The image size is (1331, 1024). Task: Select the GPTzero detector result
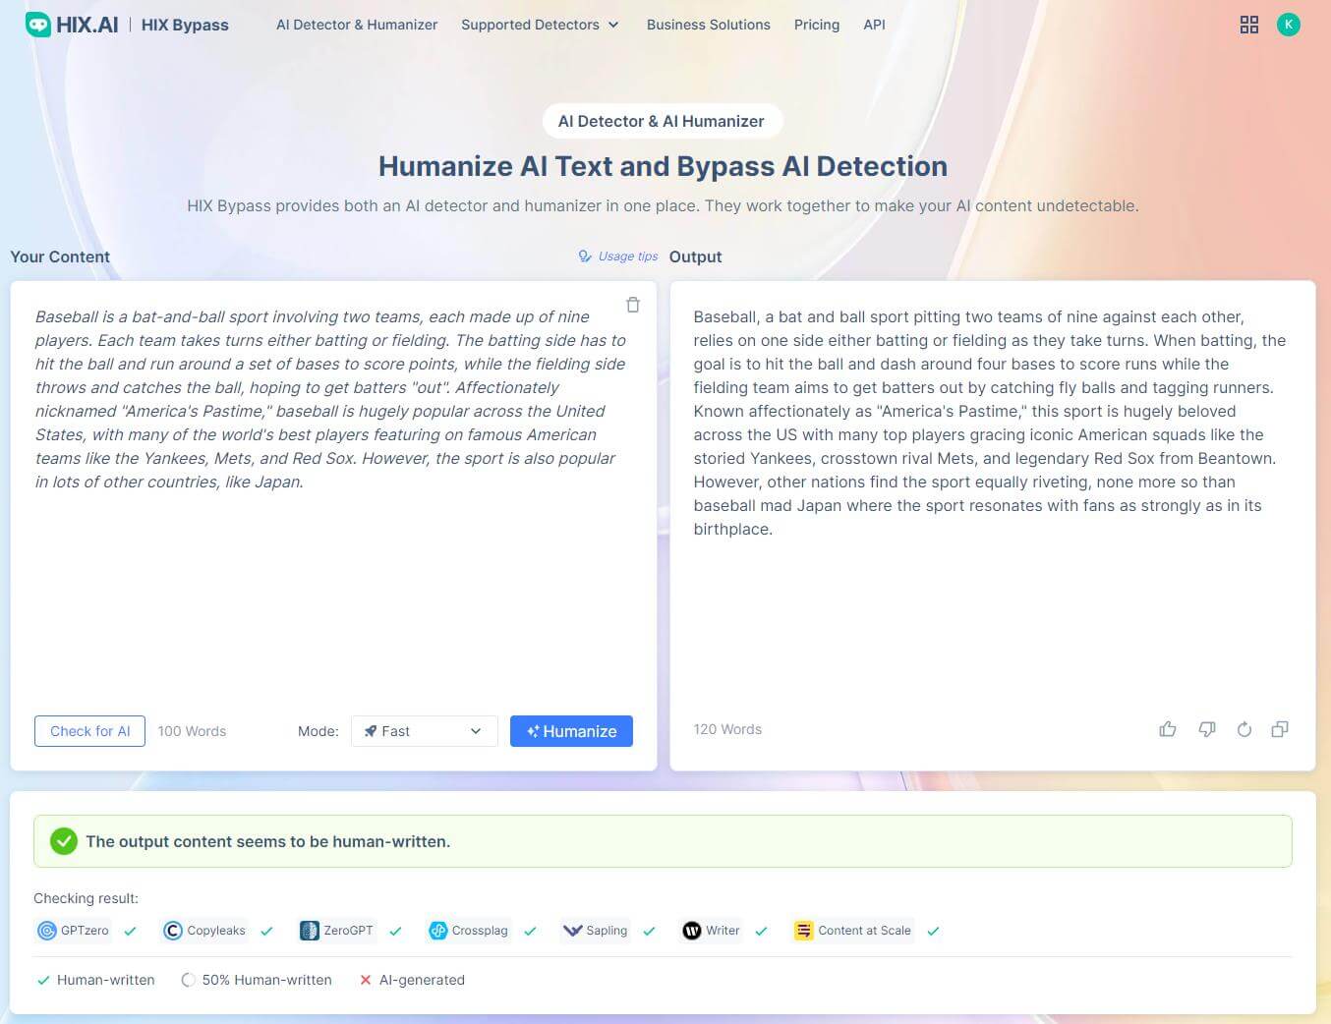pos(74,931)
